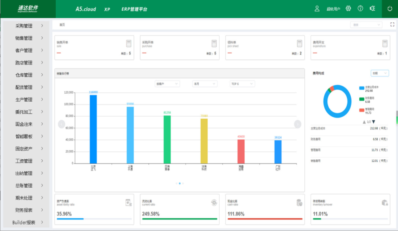Click the 蓝色 116000 bar for 北海正气
This screenshot has height=231, width=398.
click(x=93, y=129)
